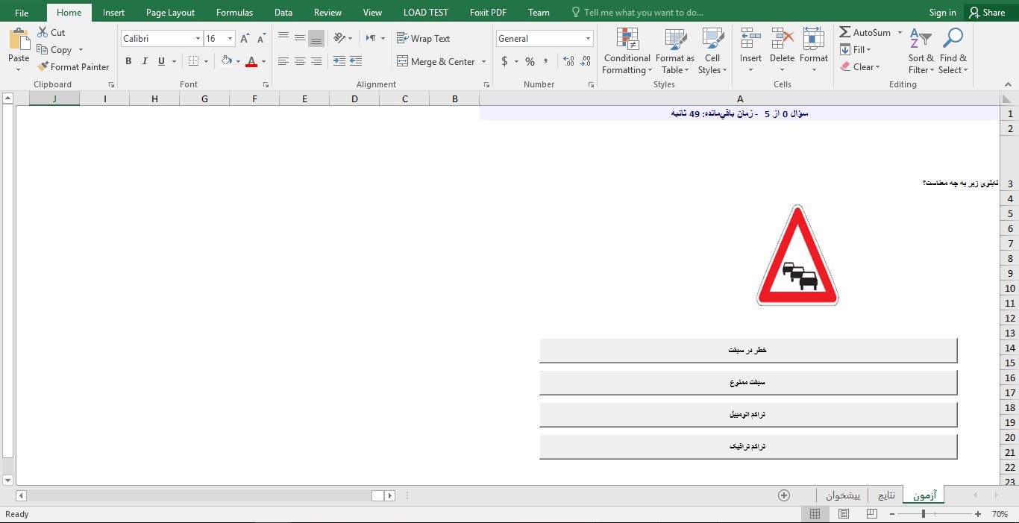Choose the answer button تراکم ترافیک
The width and height of the screenshot is (1019, 523).
[x=747, y=447]
